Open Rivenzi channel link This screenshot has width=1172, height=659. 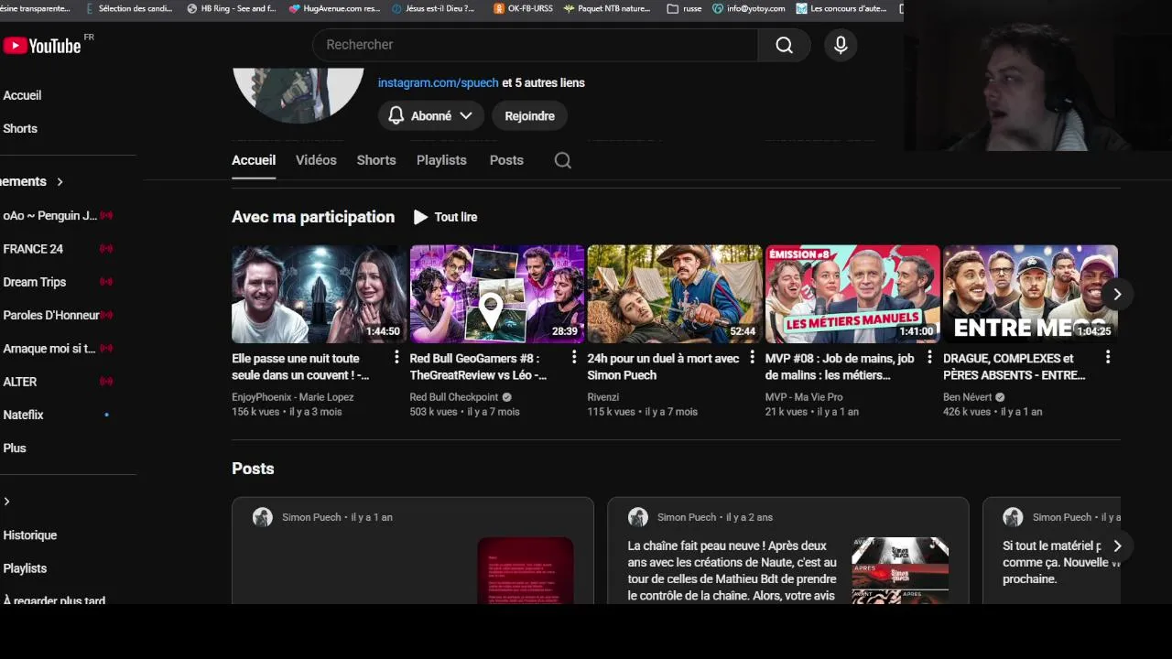(603, 397)
